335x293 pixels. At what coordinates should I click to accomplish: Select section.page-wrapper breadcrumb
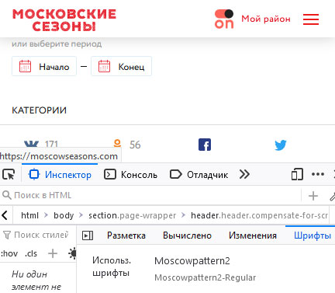[x=132, y=215]
